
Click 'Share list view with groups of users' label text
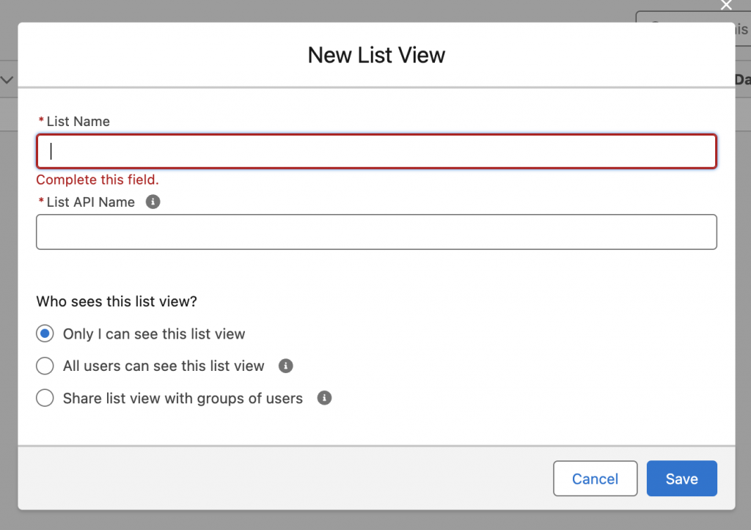[183, 399]
